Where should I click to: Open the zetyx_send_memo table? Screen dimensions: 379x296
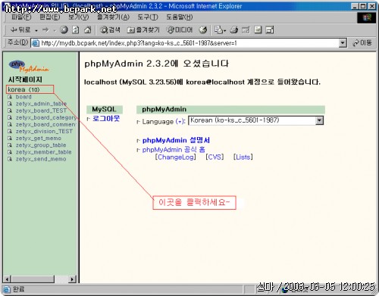(41, 159)
